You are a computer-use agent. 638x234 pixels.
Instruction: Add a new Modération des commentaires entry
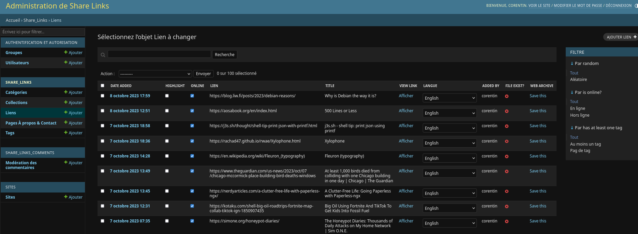[x=73, y=163]
